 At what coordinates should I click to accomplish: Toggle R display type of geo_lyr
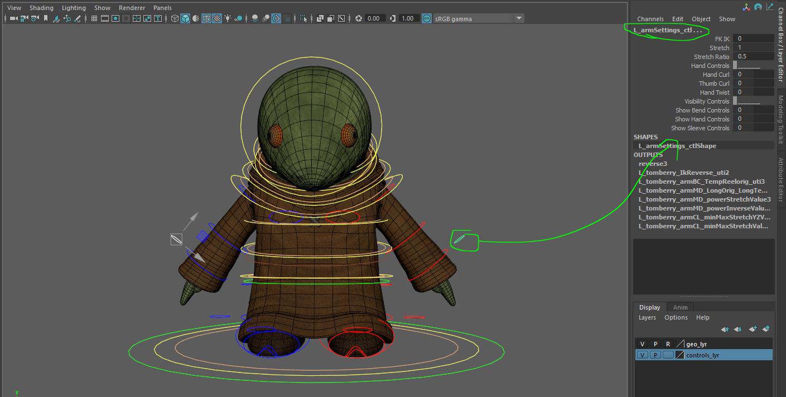click(x=668, y=344)
